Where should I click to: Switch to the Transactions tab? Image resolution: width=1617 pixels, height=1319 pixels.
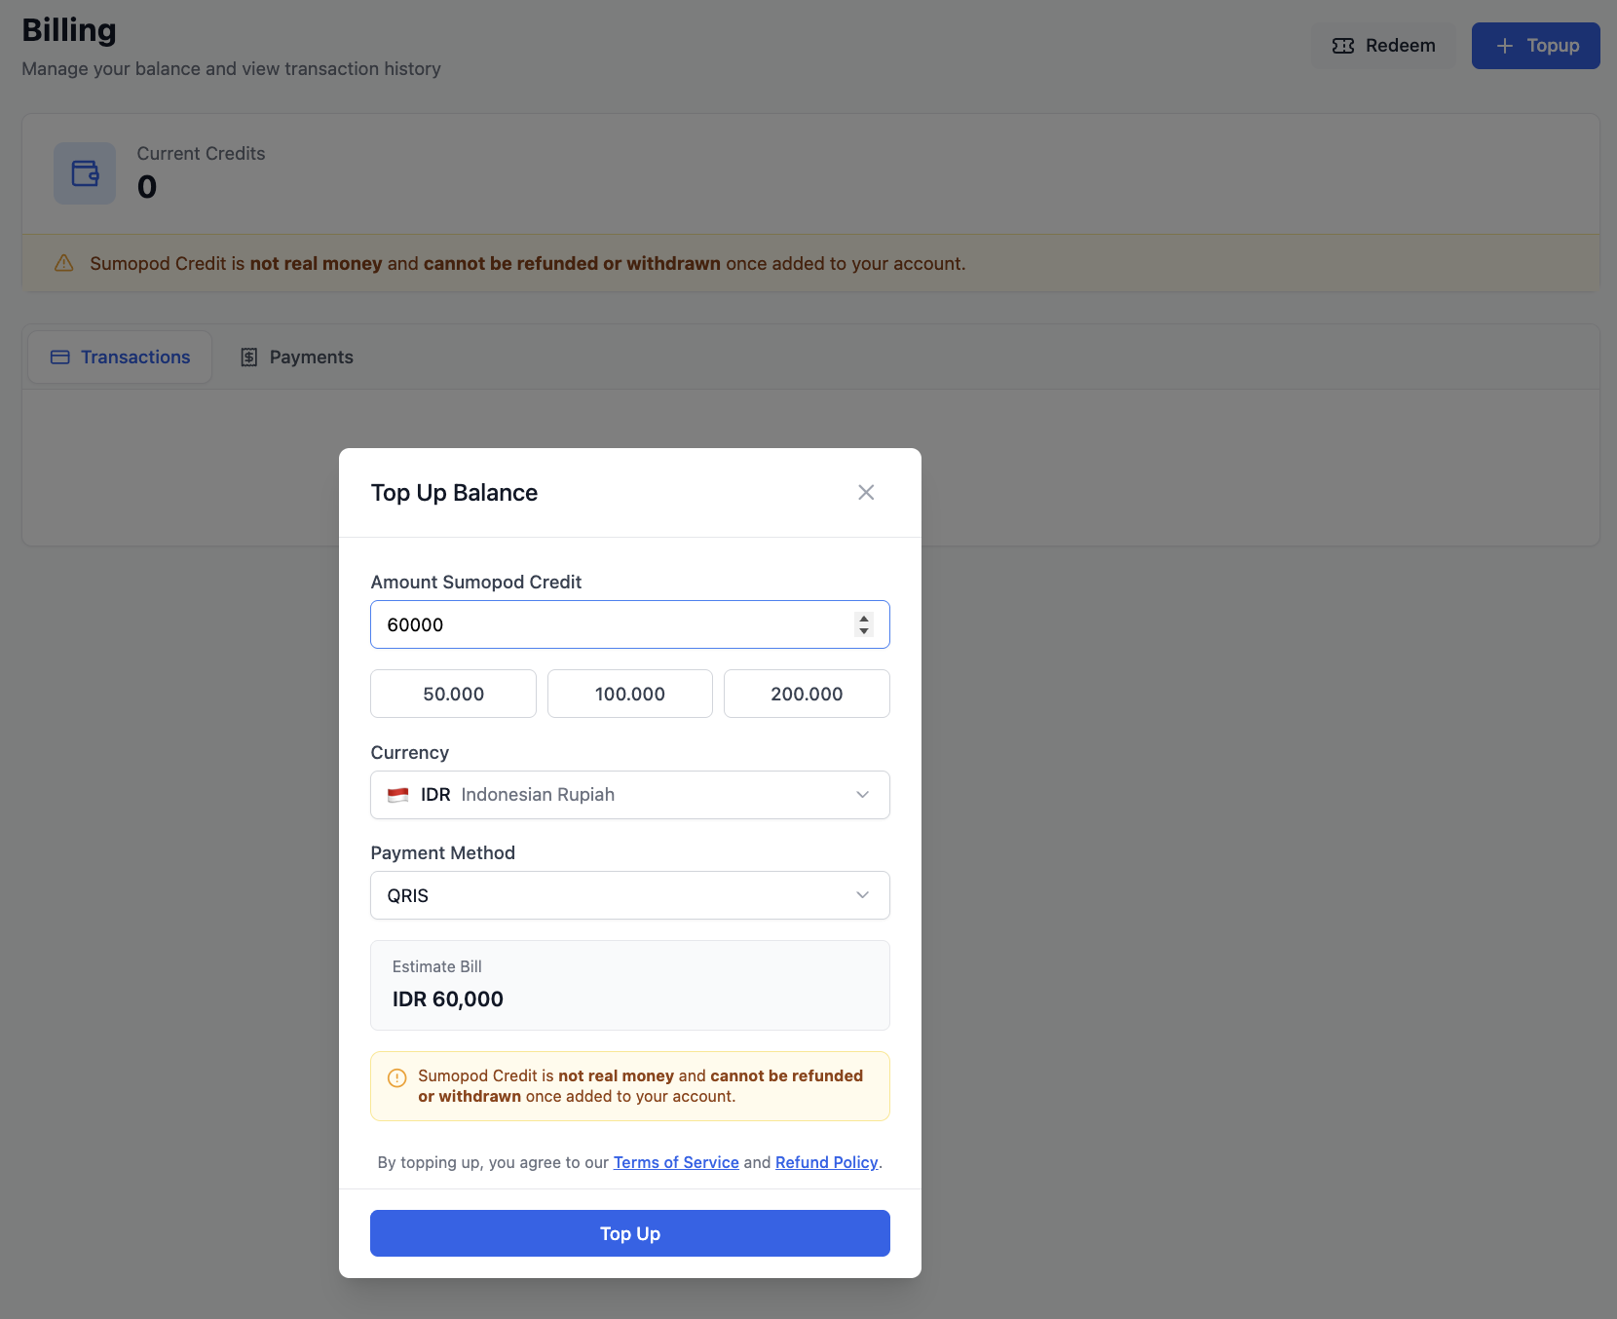(119, 357)
